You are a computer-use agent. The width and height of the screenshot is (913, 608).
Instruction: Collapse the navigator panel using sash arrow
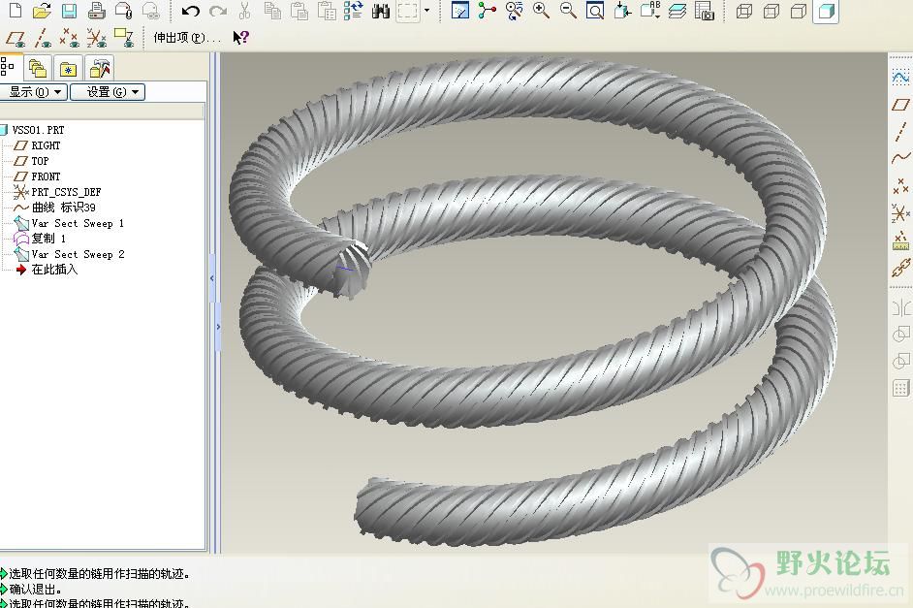point(212,278)
